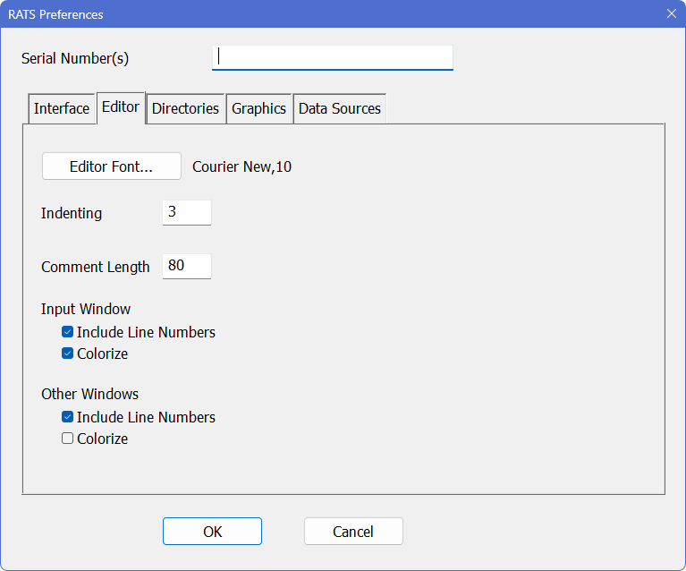This screenshot has height=571, width=686.
Task: Open the Editor Font chooser
Action: pos(111,166)
